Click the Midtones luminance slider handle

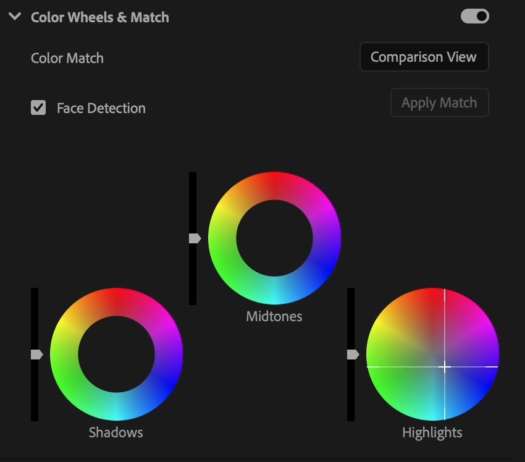coord(195,238)
